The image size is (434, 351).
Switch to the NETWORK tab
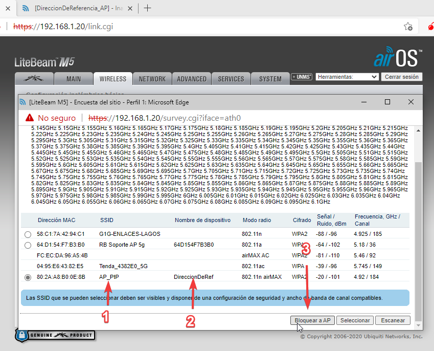152,79
